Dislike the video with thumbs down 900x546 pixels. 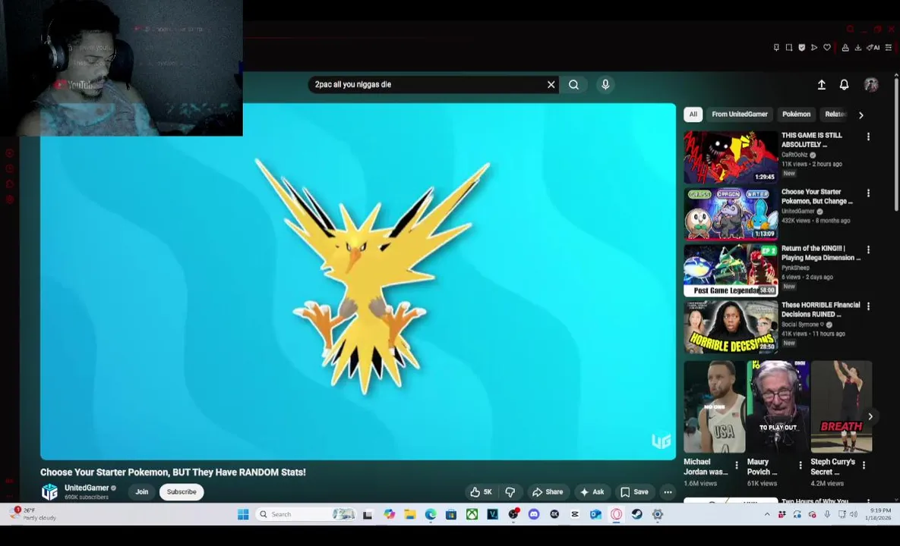[x=510, y=492]
